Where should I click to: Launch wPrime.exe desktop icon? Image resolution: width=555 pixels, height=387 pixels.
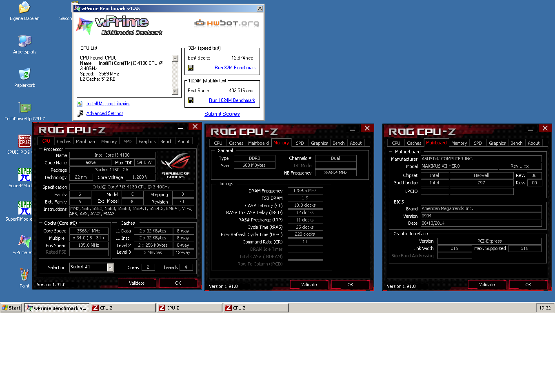[x=24, y=241]
